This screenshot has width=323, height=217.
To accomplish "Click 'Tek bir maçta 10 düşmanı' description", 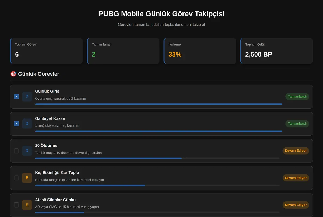I will [x=68, y=153].
